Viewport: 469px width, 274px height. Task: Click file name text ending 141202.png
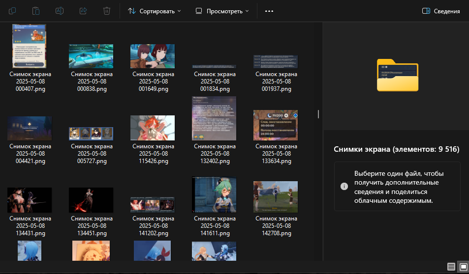(154, 226)
